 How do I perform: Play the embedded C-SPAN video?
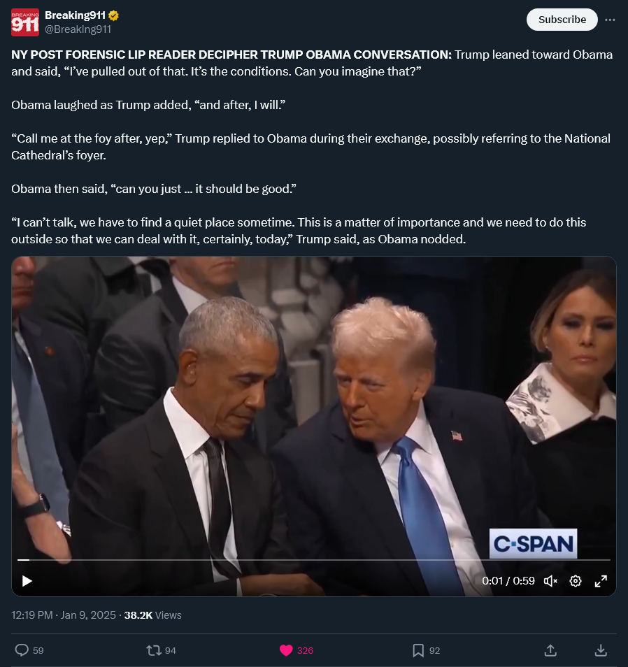click(27, 580)
